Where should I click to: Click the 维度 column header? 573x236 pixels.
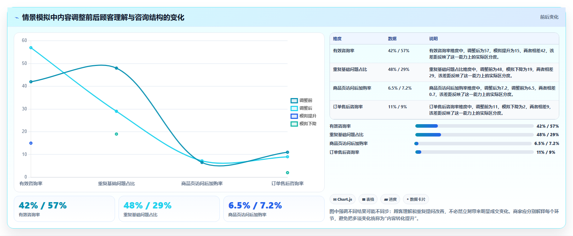(337, 39)
